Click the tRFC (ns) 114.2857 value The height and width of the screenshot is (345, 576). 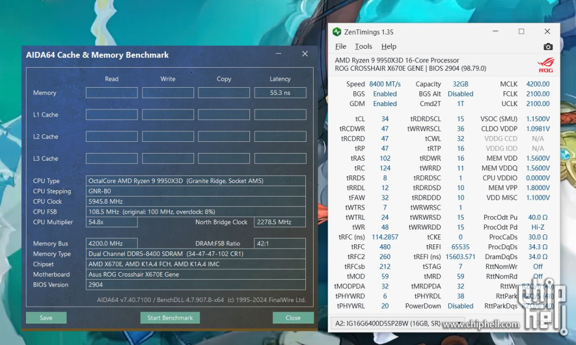(385, 237)
